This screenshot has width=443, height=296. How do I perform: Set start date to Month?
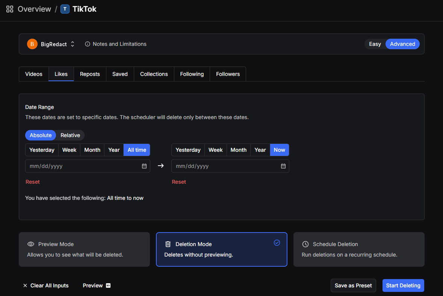click(x=92, y=150)
